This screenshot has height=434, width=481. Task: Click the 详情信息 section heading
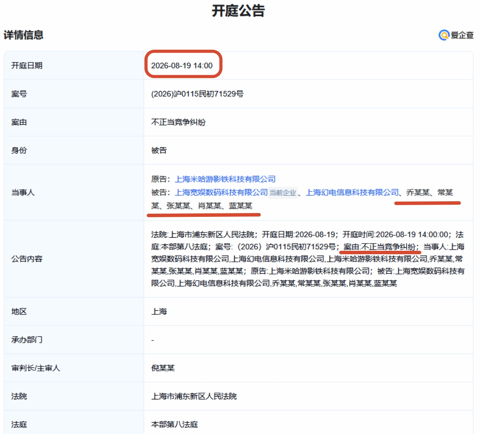pos(24,35)
